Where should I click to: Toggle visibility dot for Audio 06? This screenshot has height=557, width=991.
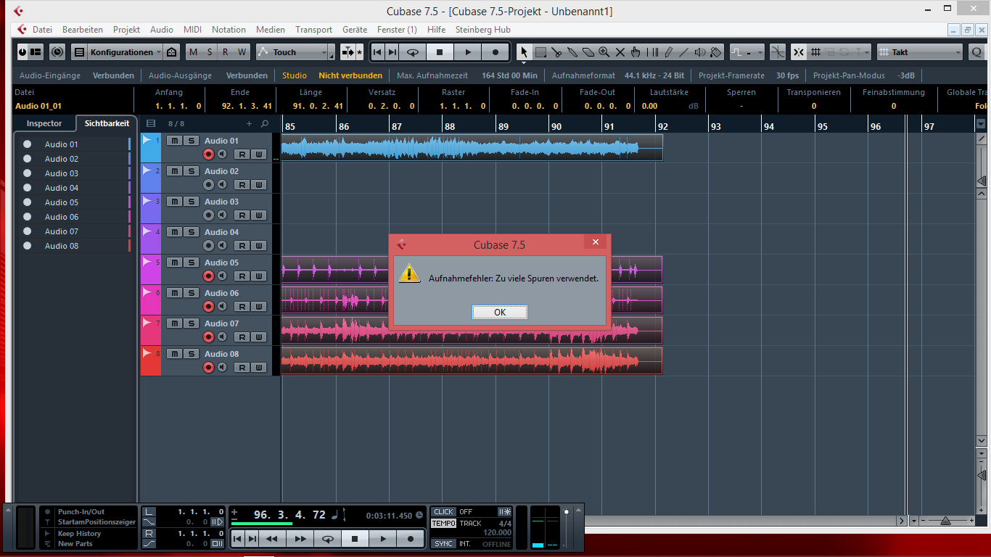pos(27,217)
